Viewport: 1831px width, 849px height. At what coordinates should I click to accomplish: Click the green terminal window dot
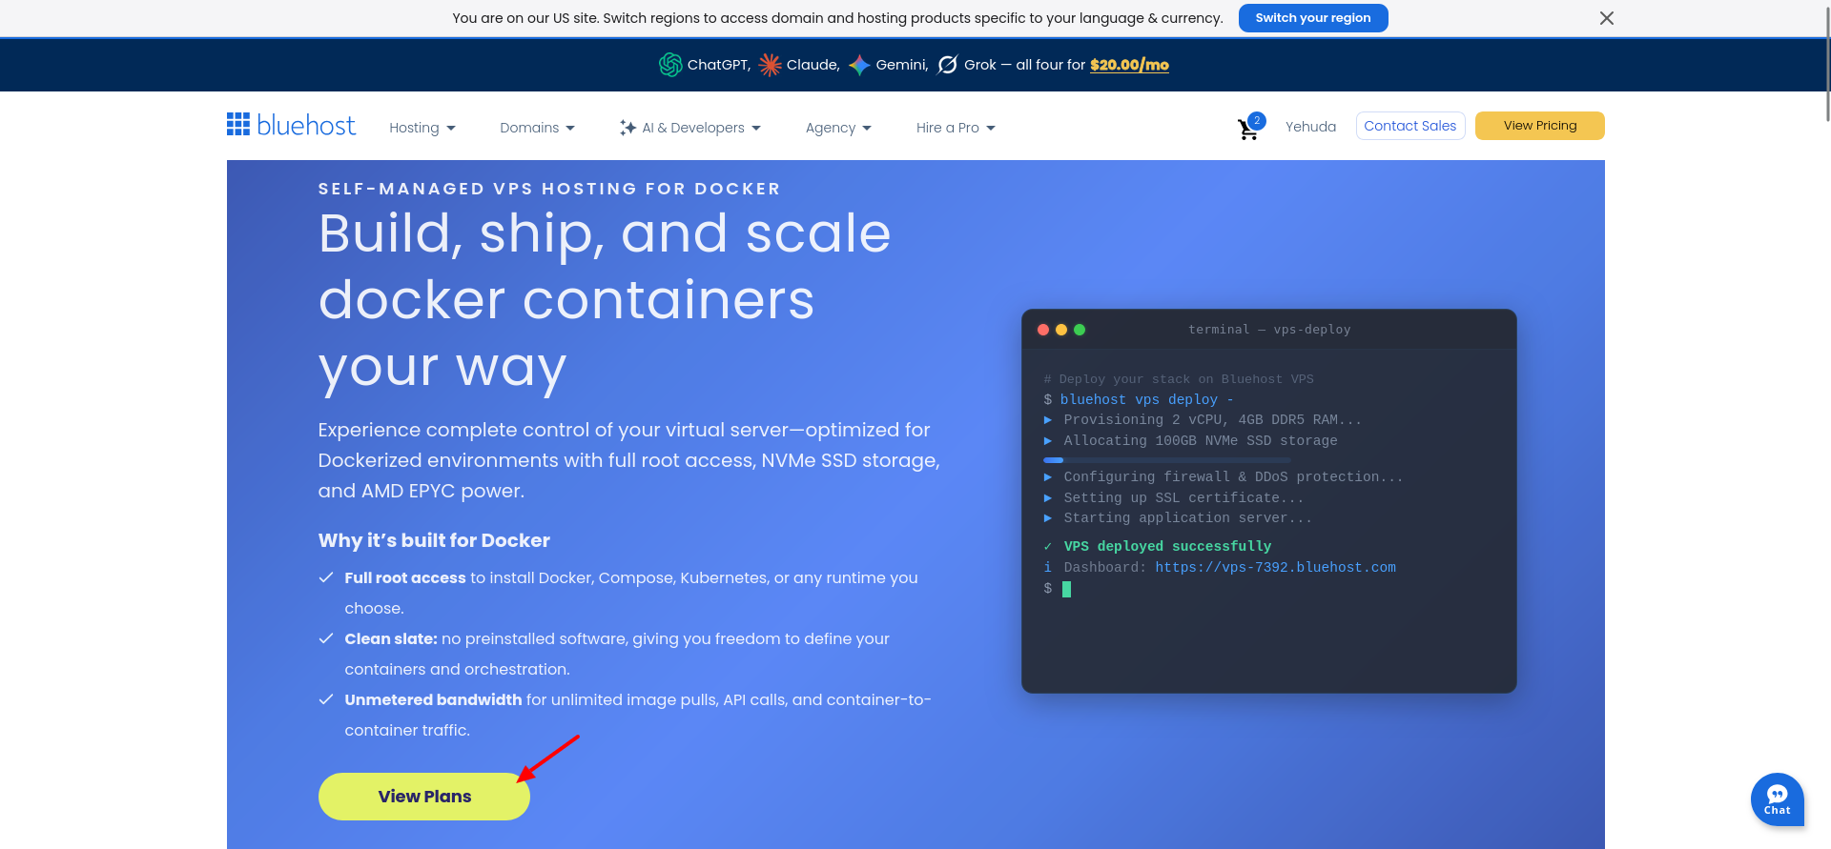point(1080,330)
